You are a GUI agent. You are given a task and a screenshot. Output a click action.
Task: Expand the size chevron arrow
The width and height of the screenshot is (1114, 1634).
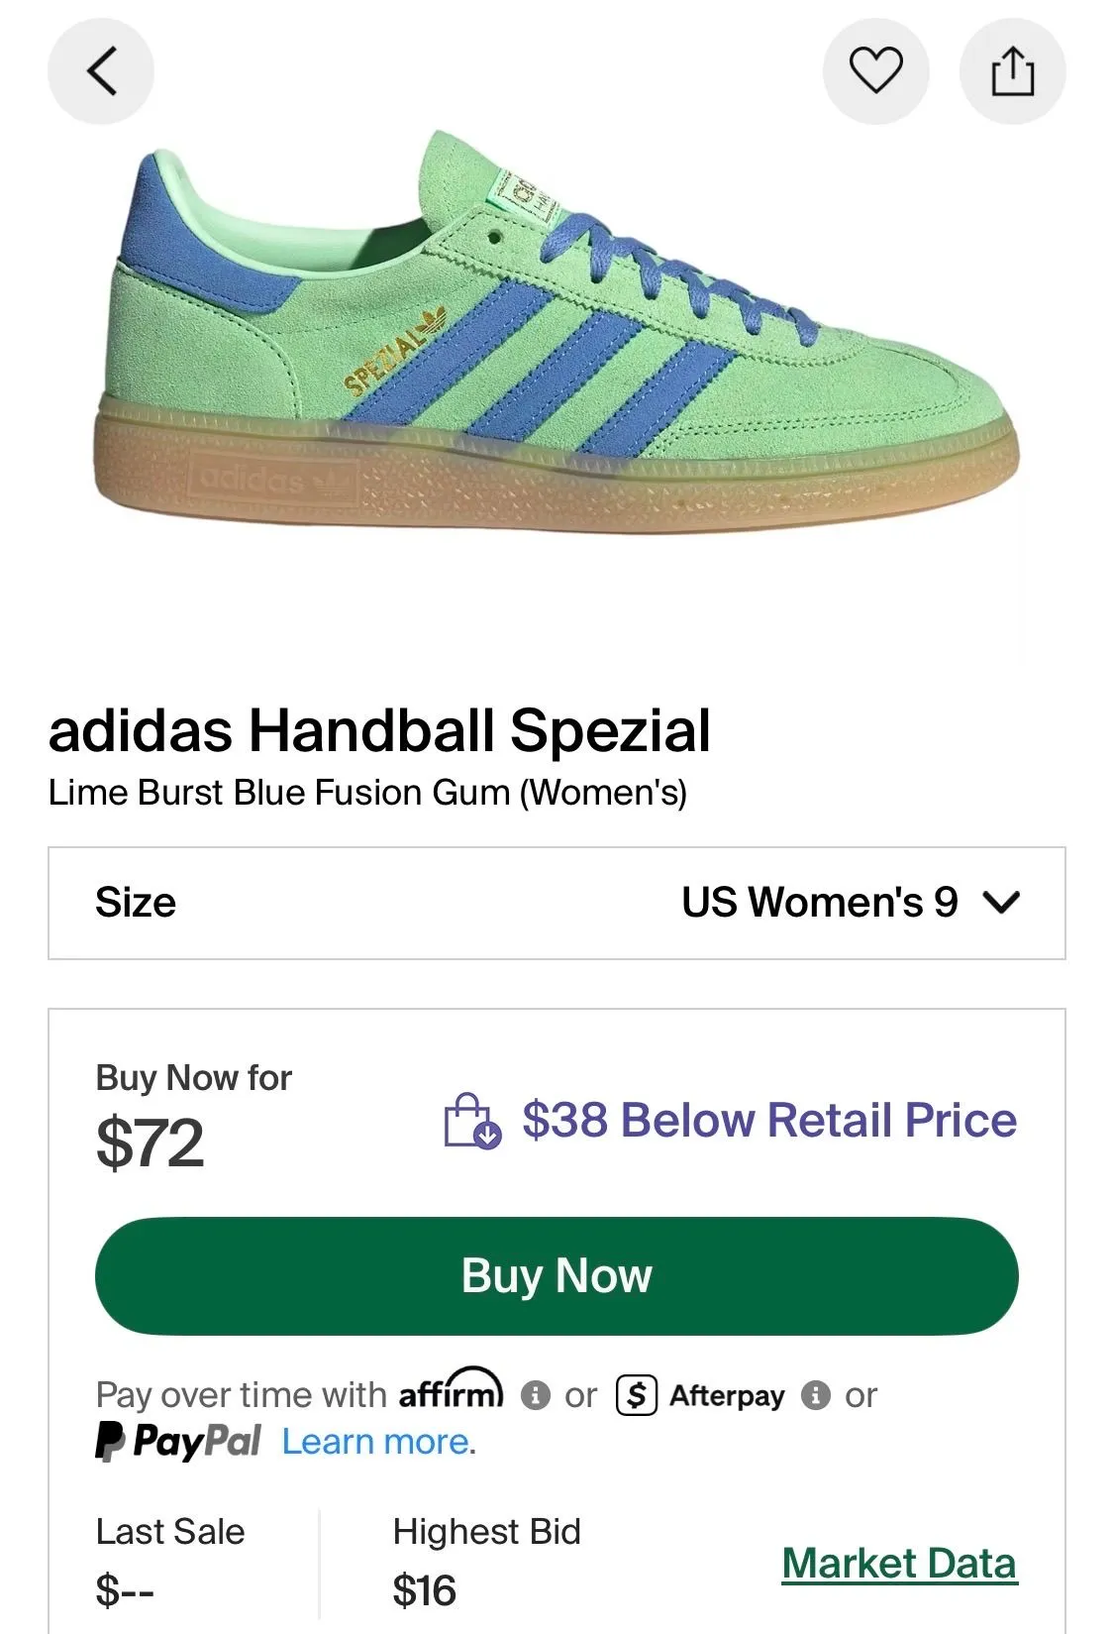click(x=1001, y=903)
